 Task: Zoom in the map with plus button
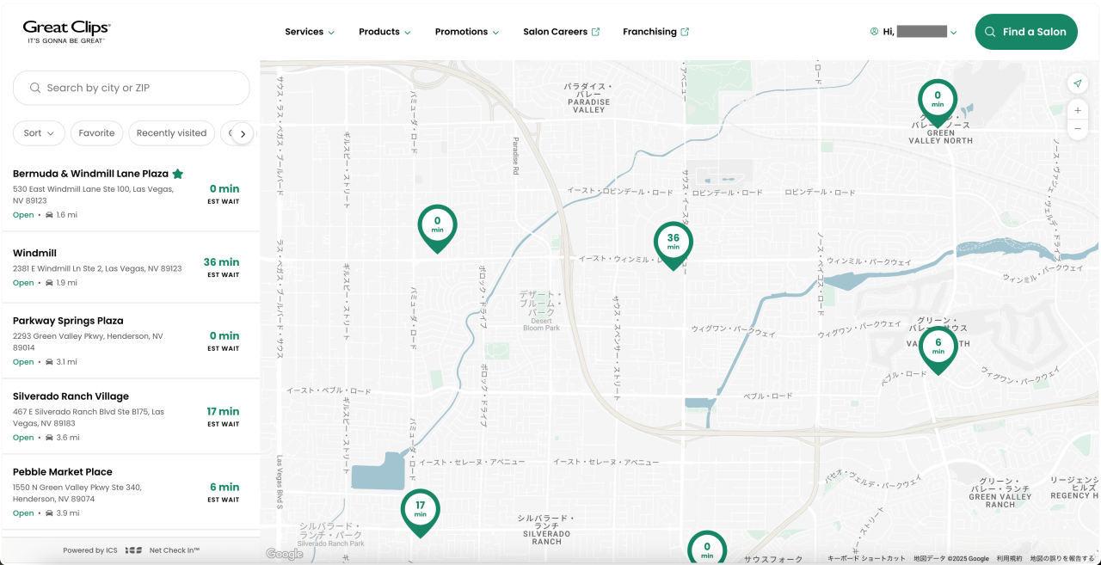(x=1077, y=111)
